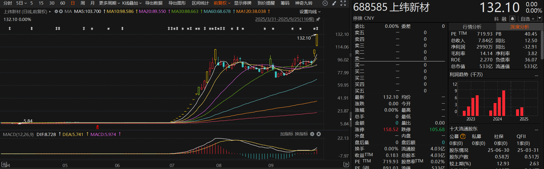Toggle 显示停牌 display option
The image size is (544, 169).
pyautogui.click(x=242, y=3)
